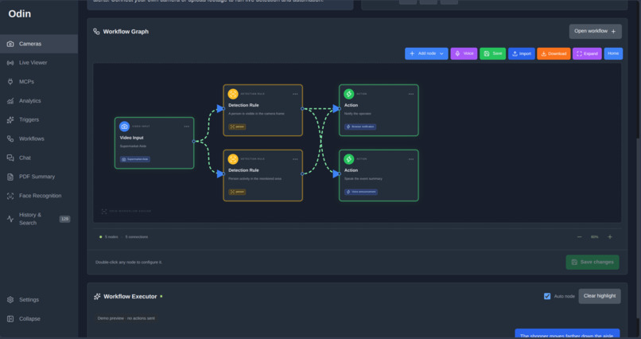
Task: Click the graph zoom in plus button
Action: (x=610, y=237)
